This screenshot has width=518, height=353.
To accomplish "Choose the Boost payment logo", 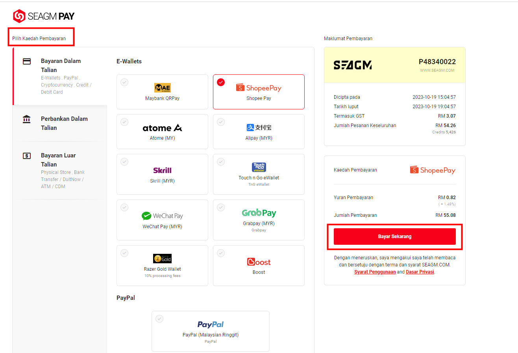I will pos(259,262).
